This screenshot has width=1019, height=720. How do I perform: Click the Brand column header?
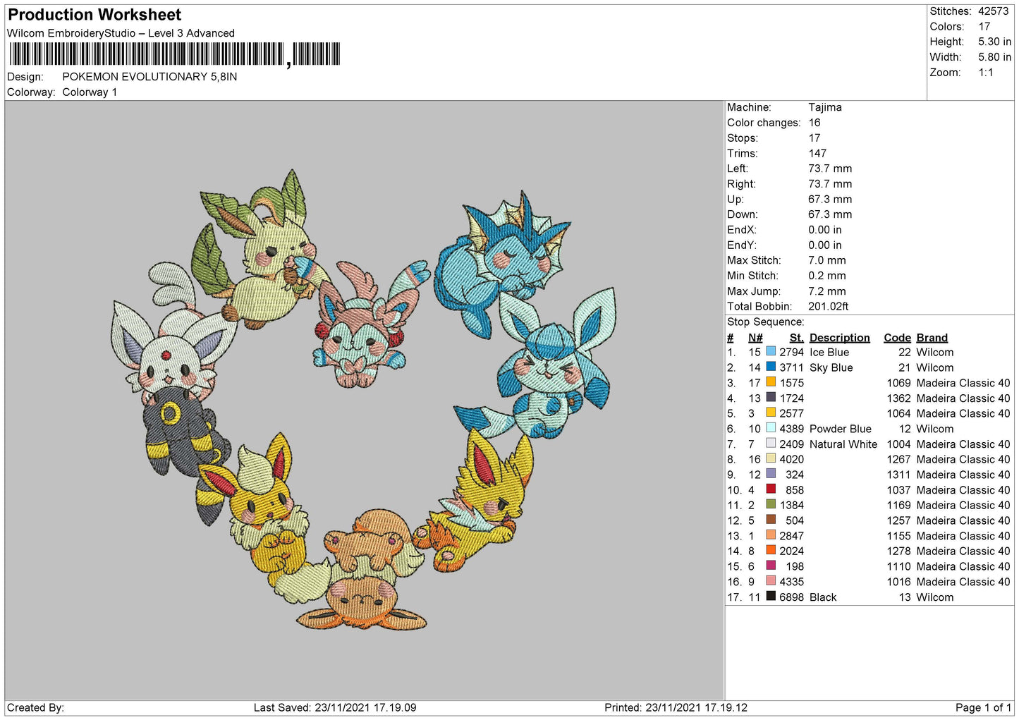click(x=932, y=338)
